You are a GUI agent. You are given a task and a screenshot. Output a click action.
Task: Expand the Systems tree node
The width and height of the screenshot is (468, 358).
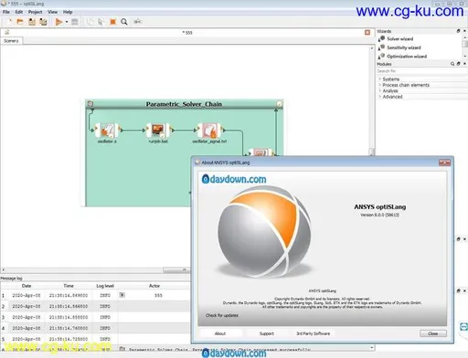pyautogui.click(x=380, y=79)
